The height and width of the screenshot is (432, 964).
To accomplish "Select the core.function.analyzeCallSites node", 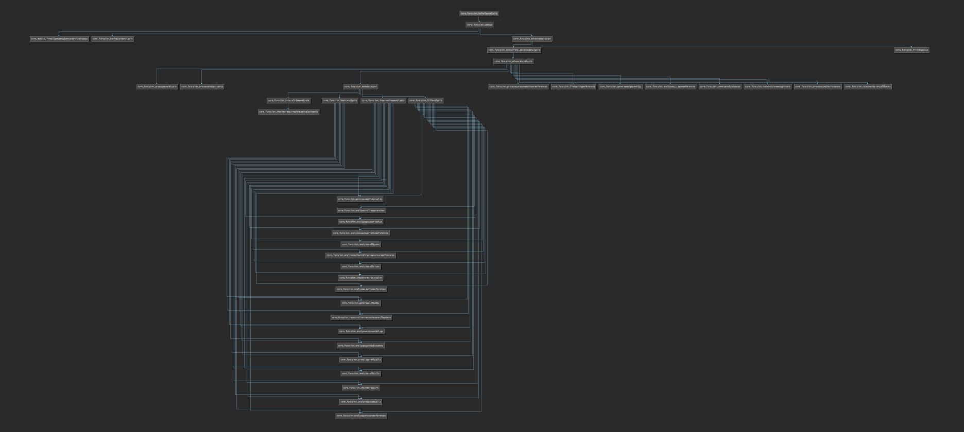I will (360, 266).
